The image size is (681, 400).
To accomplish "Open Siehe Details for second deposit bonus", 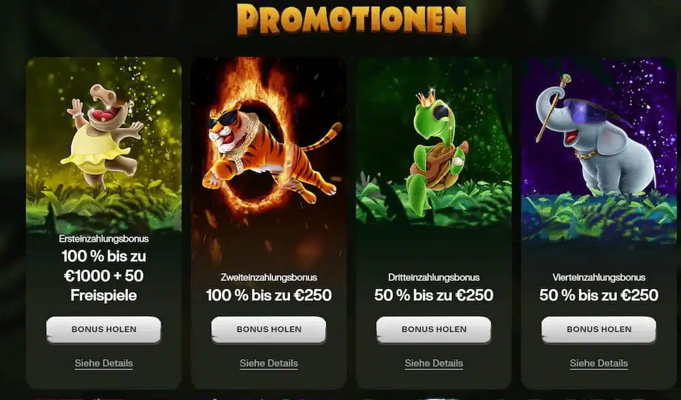I will pyautogui.click(x=269, y=363).
